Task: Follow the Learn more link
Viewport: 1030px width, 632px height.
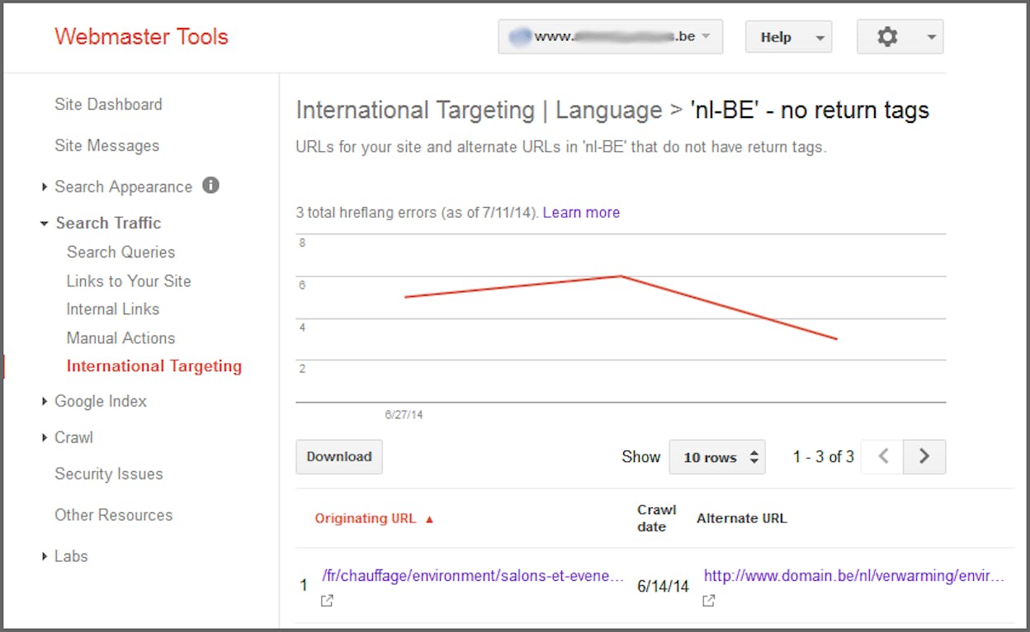Action: coord(581,213)
